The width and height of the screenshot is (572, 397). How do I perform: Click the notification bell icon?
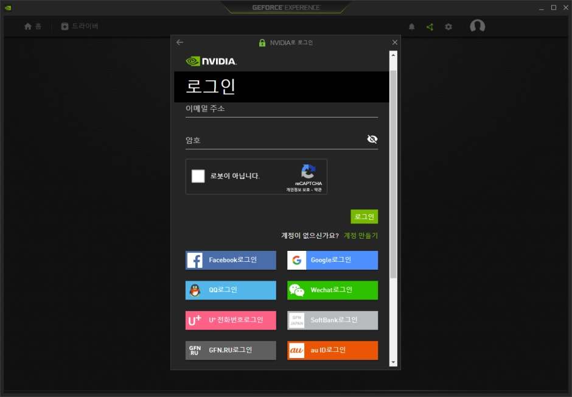[x=412, y=27]
